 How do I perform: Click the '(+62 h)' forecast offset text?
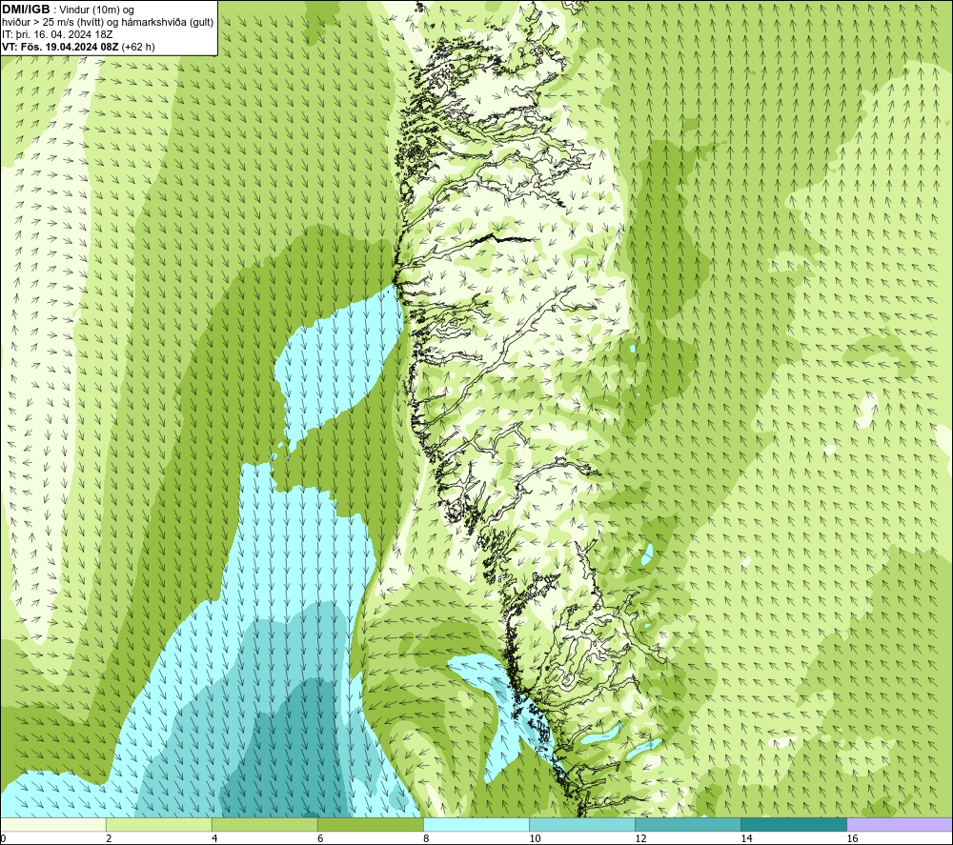[x=138, y=47]
